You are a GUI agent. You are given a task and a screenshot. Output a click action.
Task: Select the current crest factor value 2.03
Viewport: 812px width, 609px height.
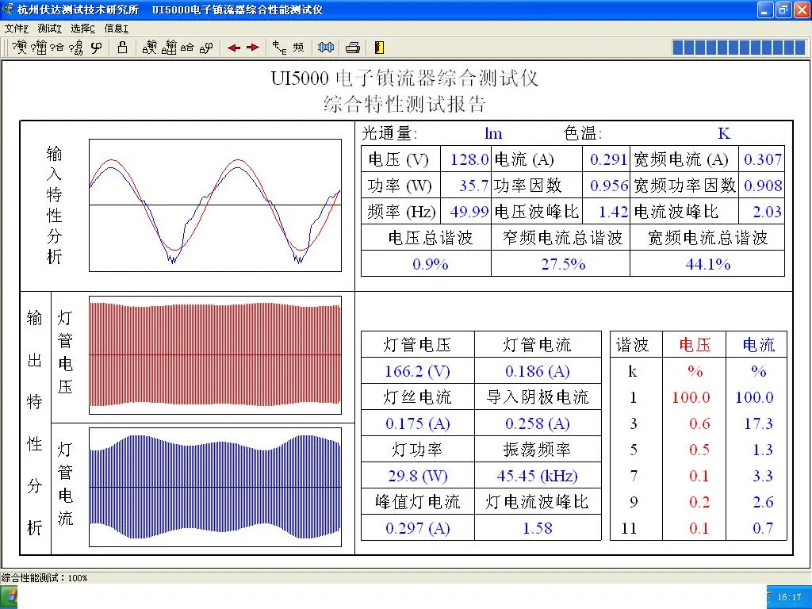tap(768, 212)
